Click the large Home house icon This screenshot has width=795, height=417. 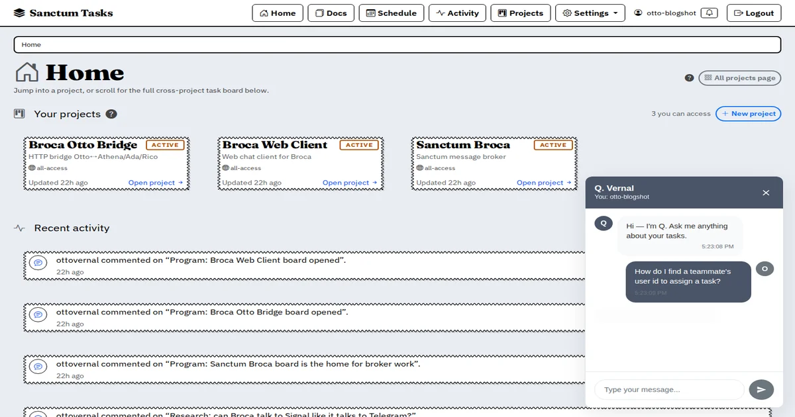point(26,72)
